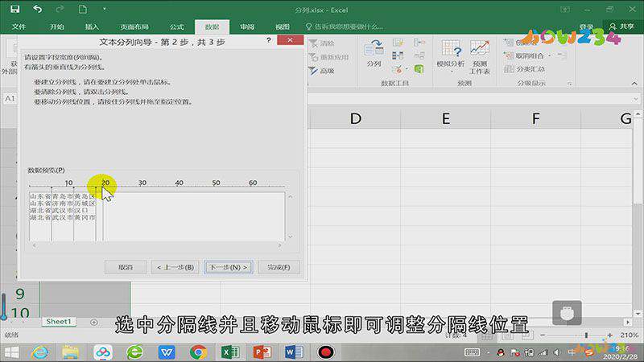Click the 完成(F) finish button
644x362 pixels.
tap(279, 267)
